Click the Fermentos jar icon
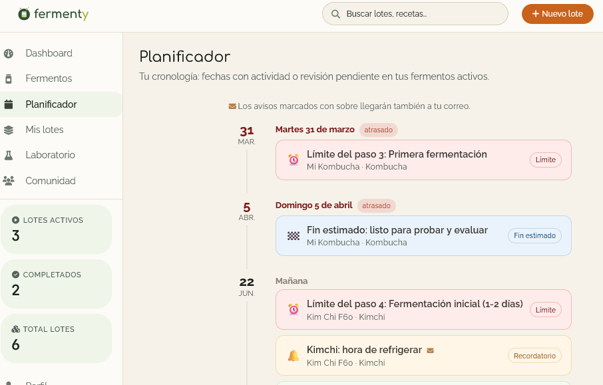This screenshot has width=603, height=385. coord(9,78)
